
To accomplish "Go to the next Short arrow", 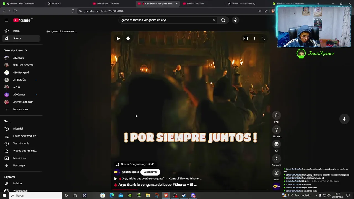I will (344, 119).
